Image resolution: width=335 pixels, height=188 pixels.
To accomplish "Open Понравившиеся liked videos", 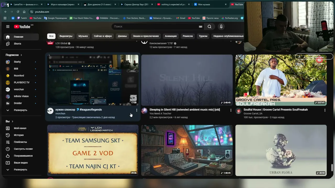I will point(21,156).
